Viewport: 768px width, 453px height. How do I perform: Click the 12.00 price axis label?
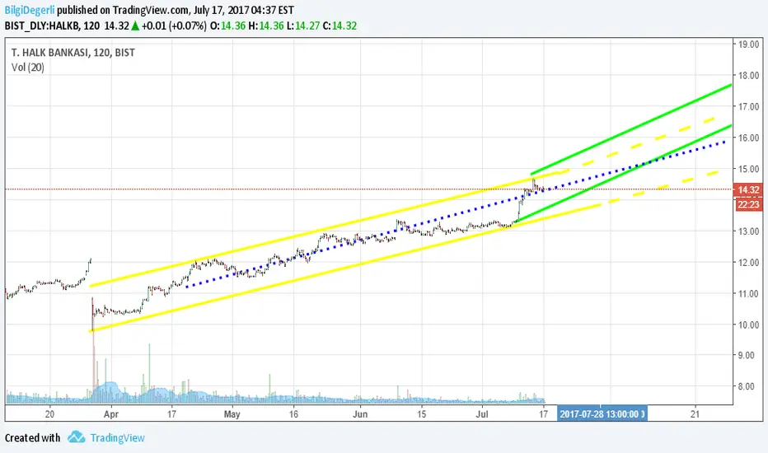pos(748,263)
